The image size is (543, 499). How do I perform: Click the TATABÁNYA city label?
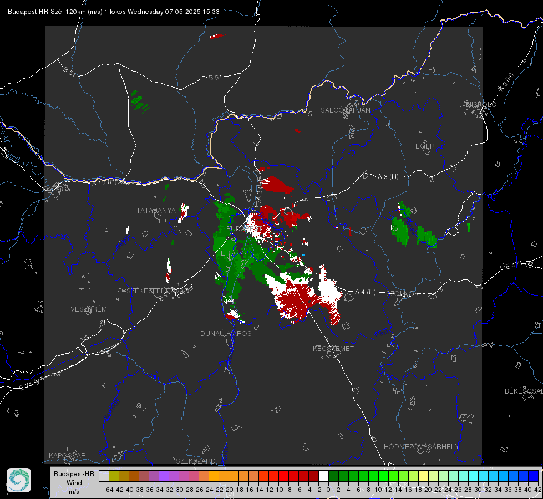tap(156, 211)
